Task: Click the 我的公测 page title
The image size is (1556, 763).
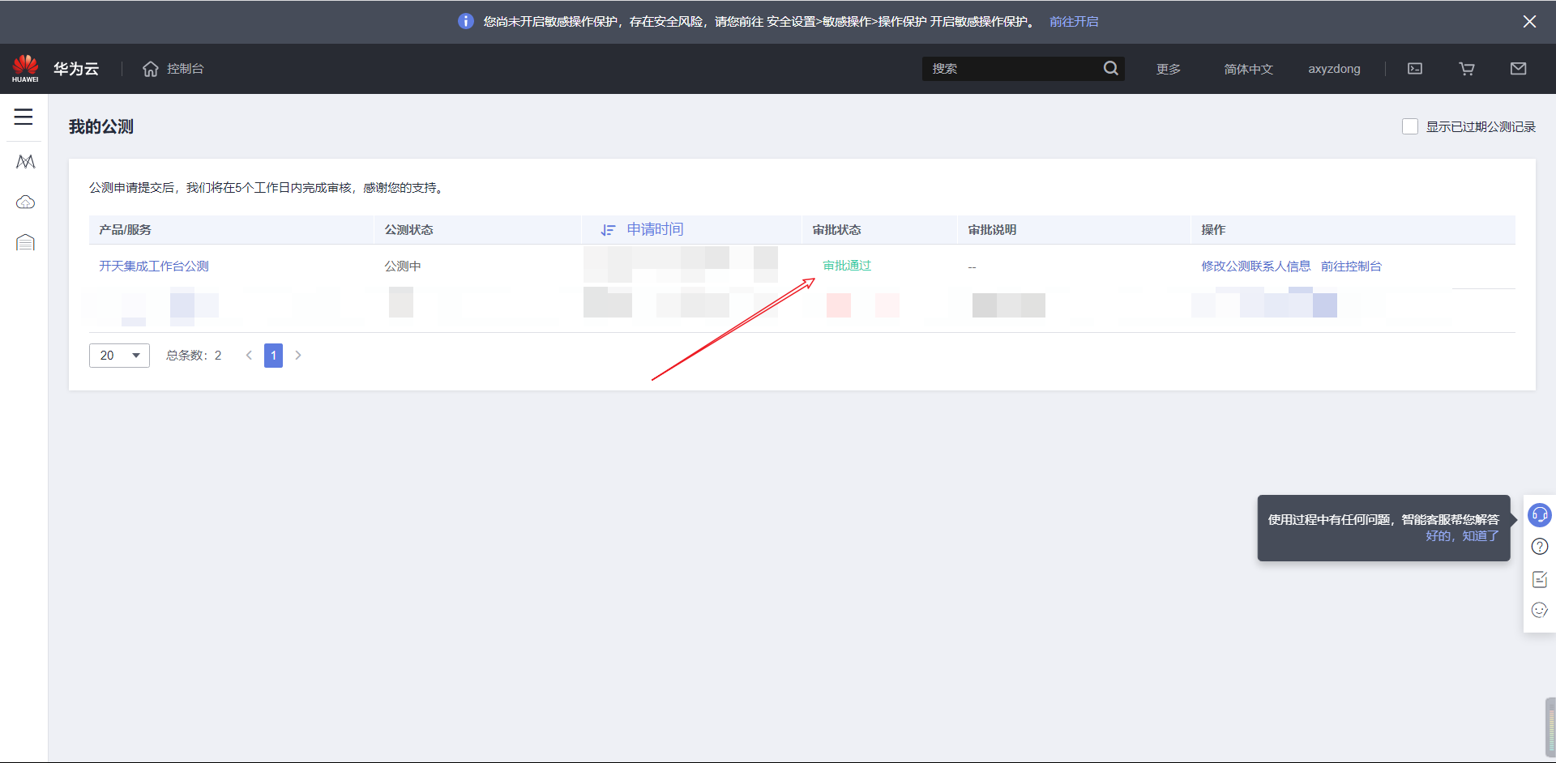Action: [101, 126]
